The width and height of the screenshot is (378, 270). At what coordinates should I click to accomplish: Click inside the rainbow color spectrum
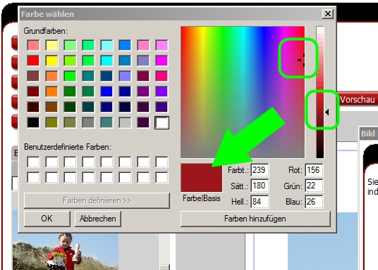[x=243, y=92]
